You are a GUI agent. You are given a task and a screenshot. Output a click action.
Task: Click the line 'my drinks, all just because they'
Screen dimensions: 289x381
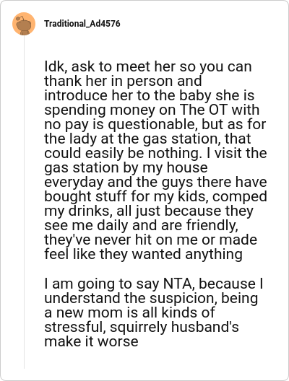tap(149, 211)
